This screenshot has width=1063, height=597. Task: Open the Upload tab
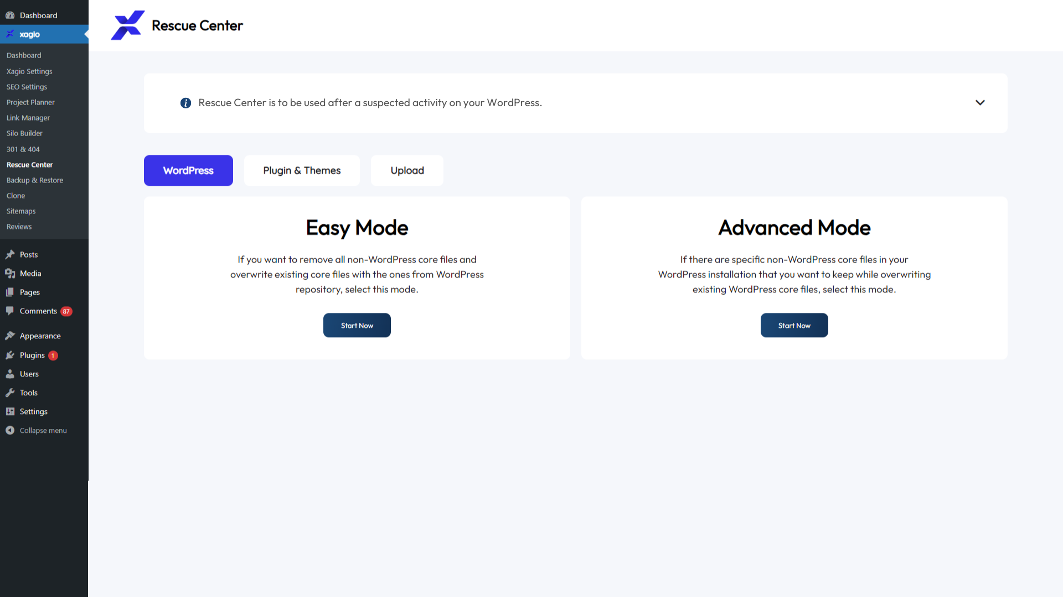[x=407, y=170]
